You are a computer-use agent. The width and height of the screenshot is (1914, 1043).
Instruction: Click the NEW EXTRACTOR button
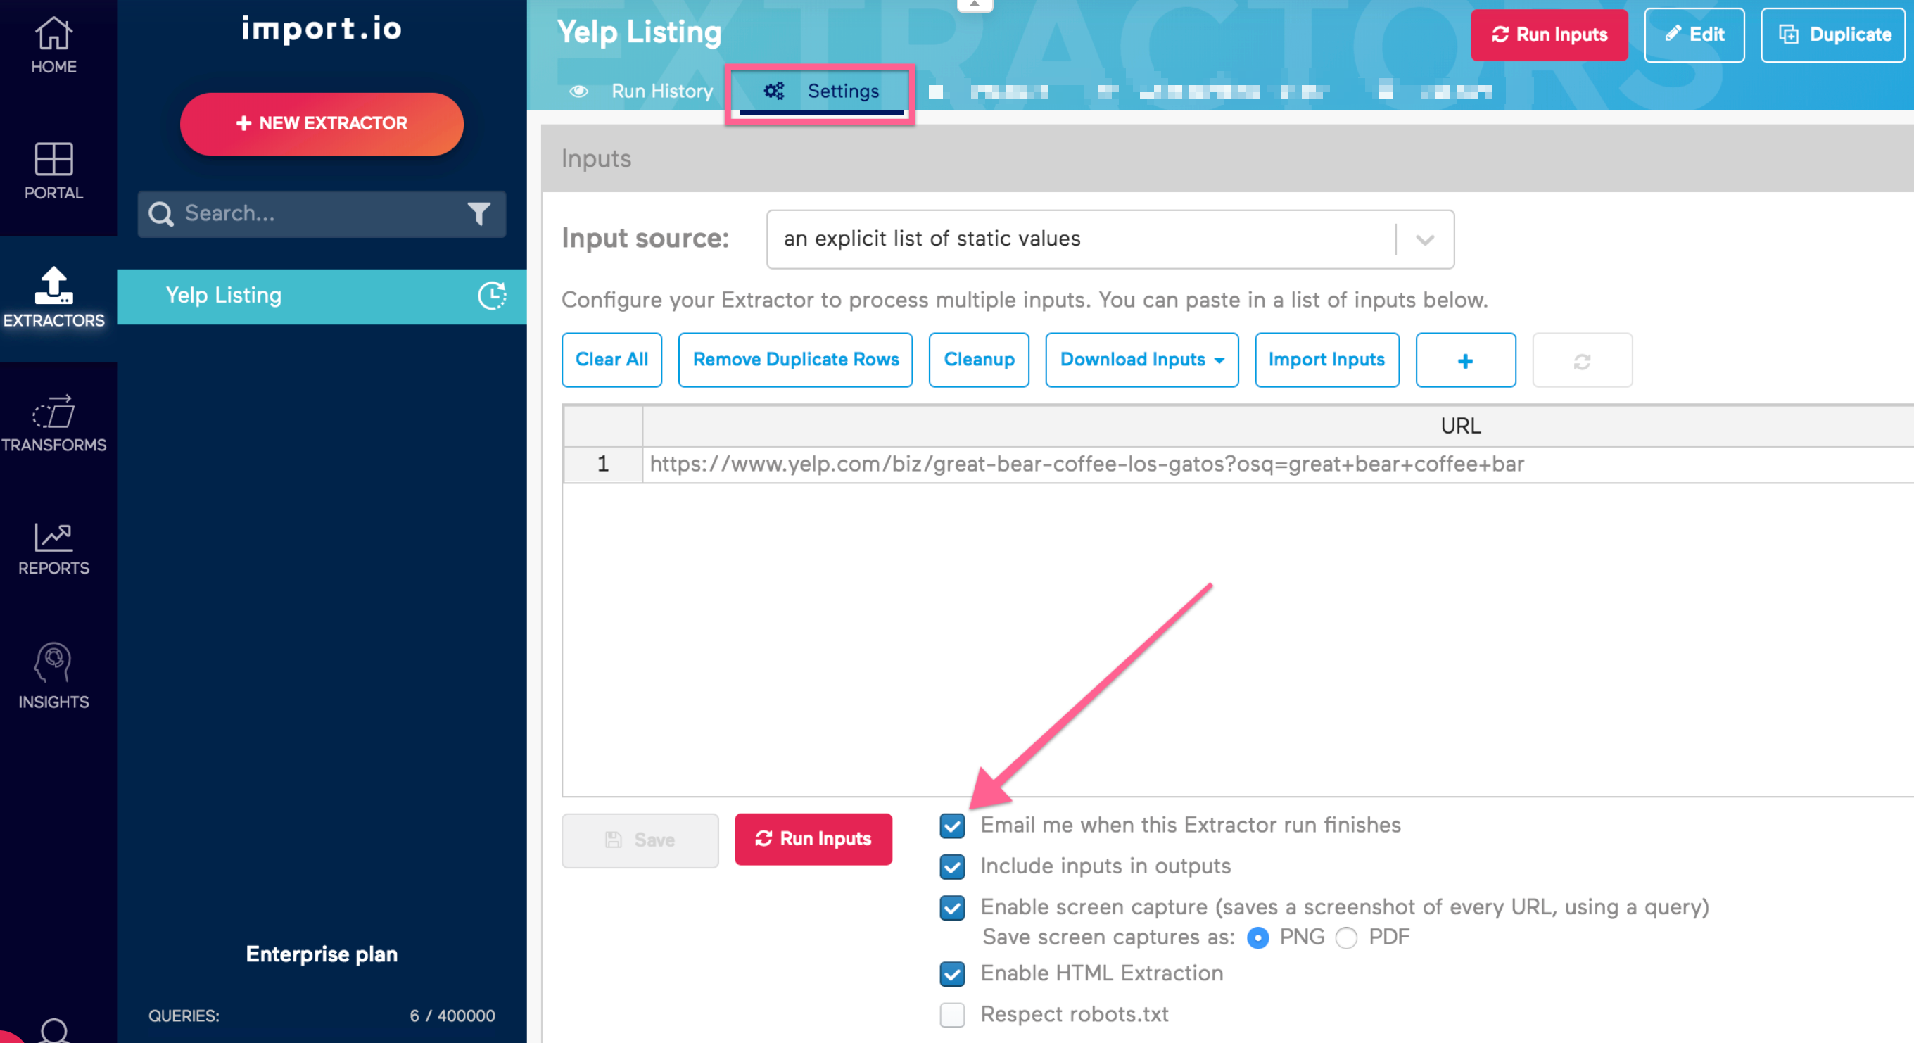coord(321,123)
